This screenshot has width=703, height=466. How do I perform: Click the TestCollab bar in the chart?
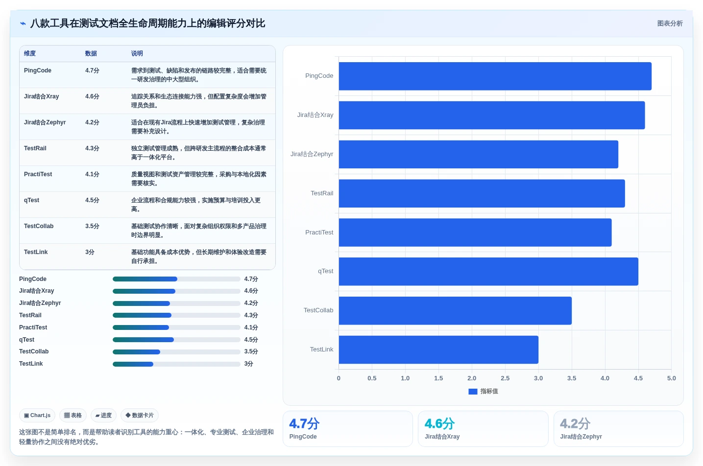[455, 311]
